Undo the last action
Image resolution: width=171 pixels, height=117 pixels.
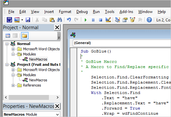coord(69,20)
